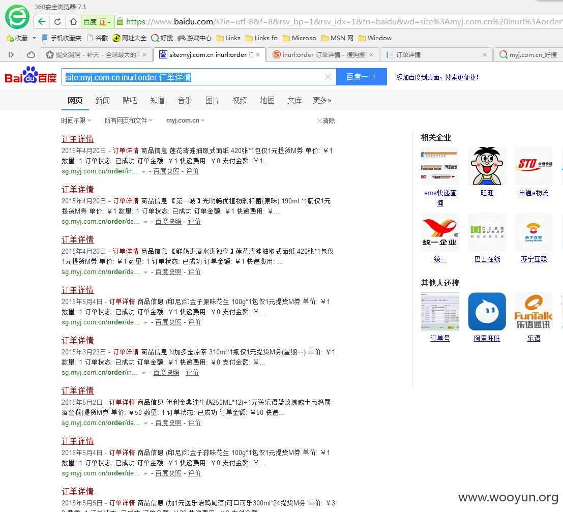
Task: Click 评价 on the first result
Action: coord(192,171)
